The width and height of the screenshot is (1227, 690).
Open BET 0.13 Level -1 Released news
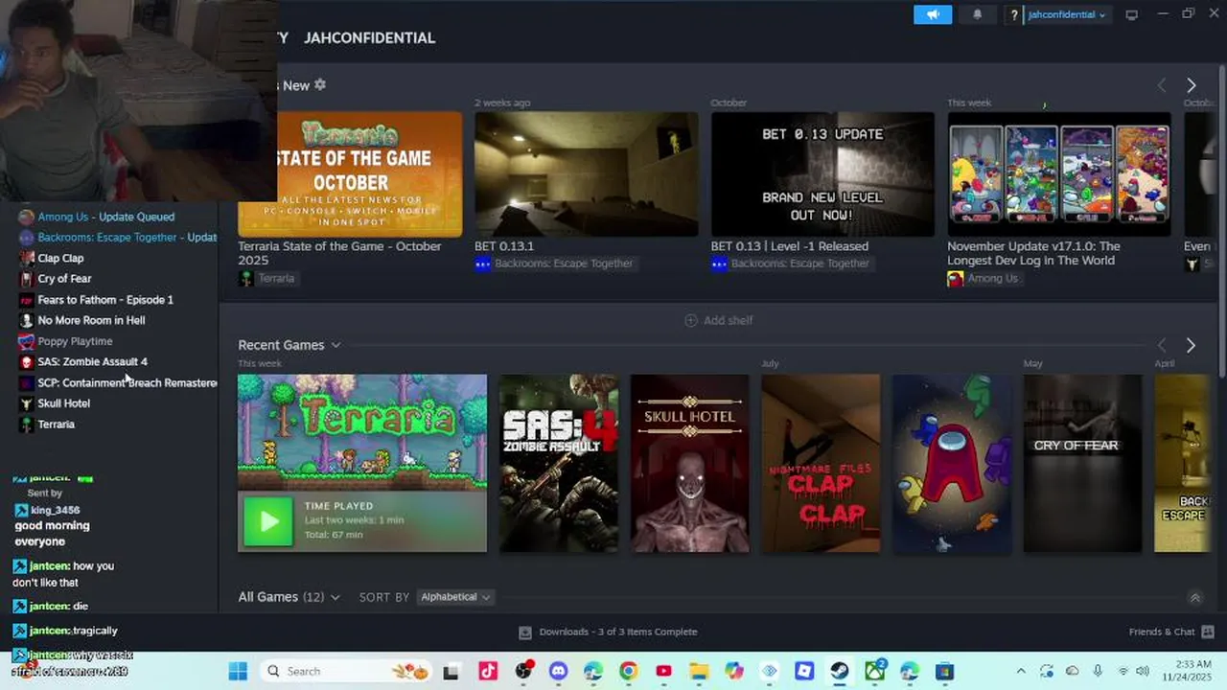click(822, 173)
